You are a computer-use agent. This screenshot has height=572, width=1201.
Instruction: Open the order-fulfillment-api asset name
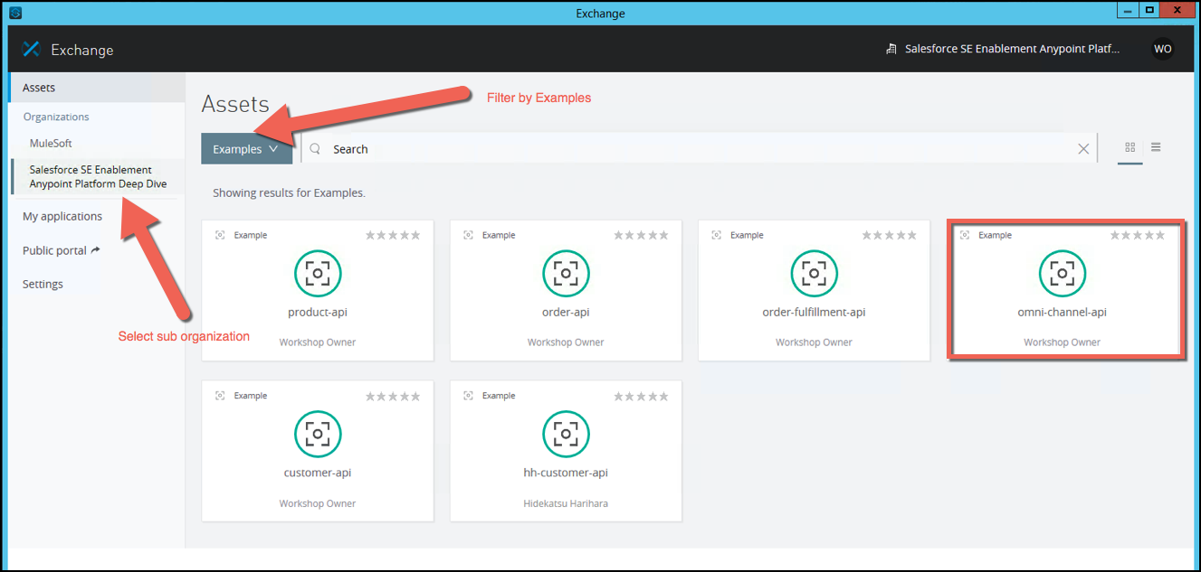pyautogui.click(x=814, y=312)
